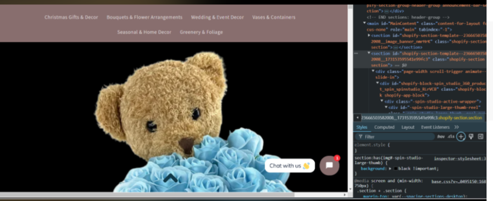
Task: Collapse the shopify-block-spin_studio div node
Action: [x=378, y=83]
